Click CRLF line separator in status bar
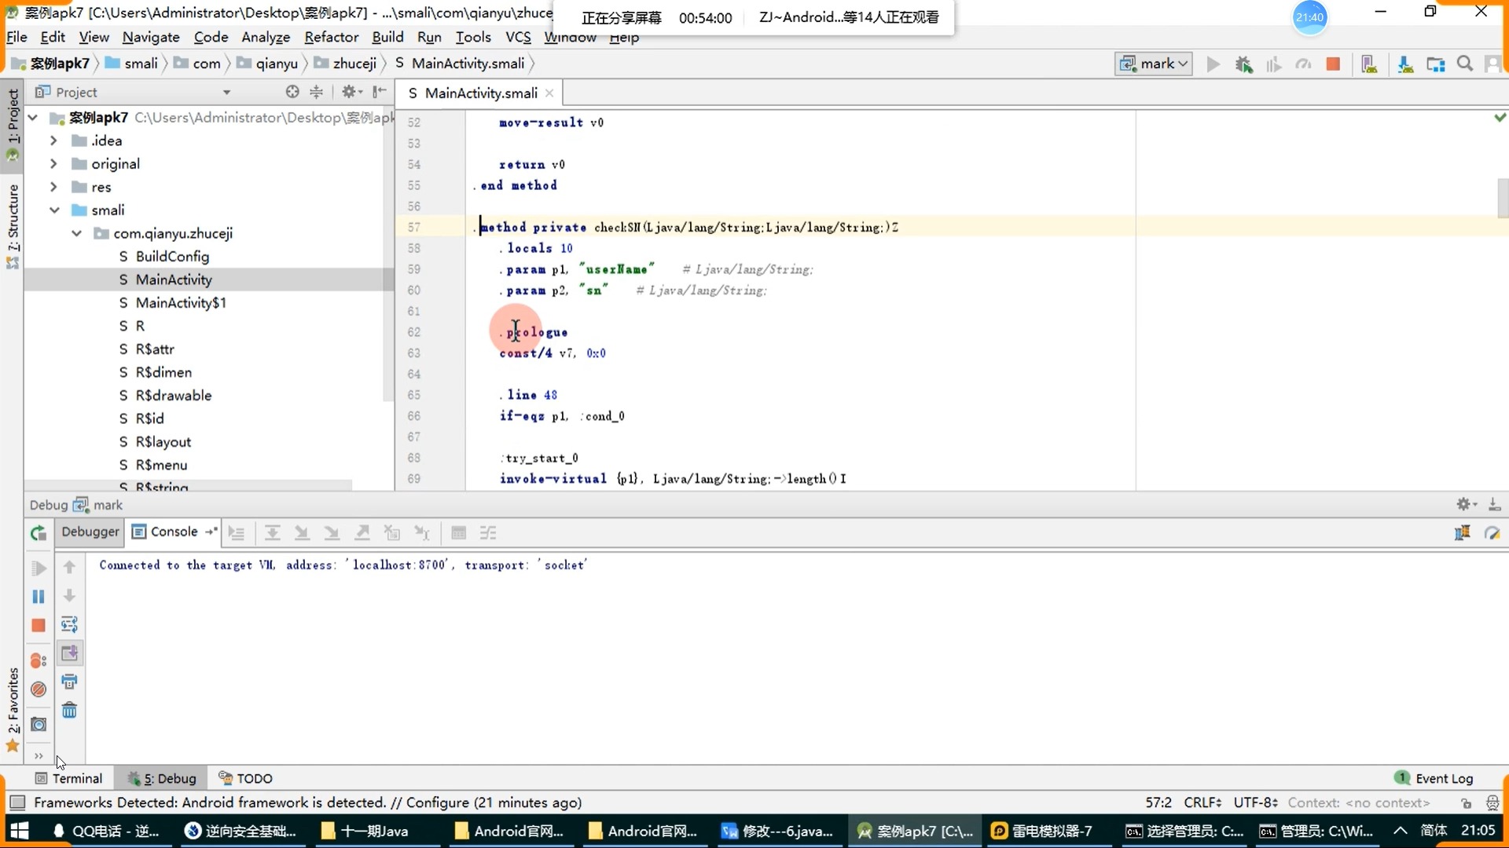This screenshot has width=1509, height=848. point(1202,802)
